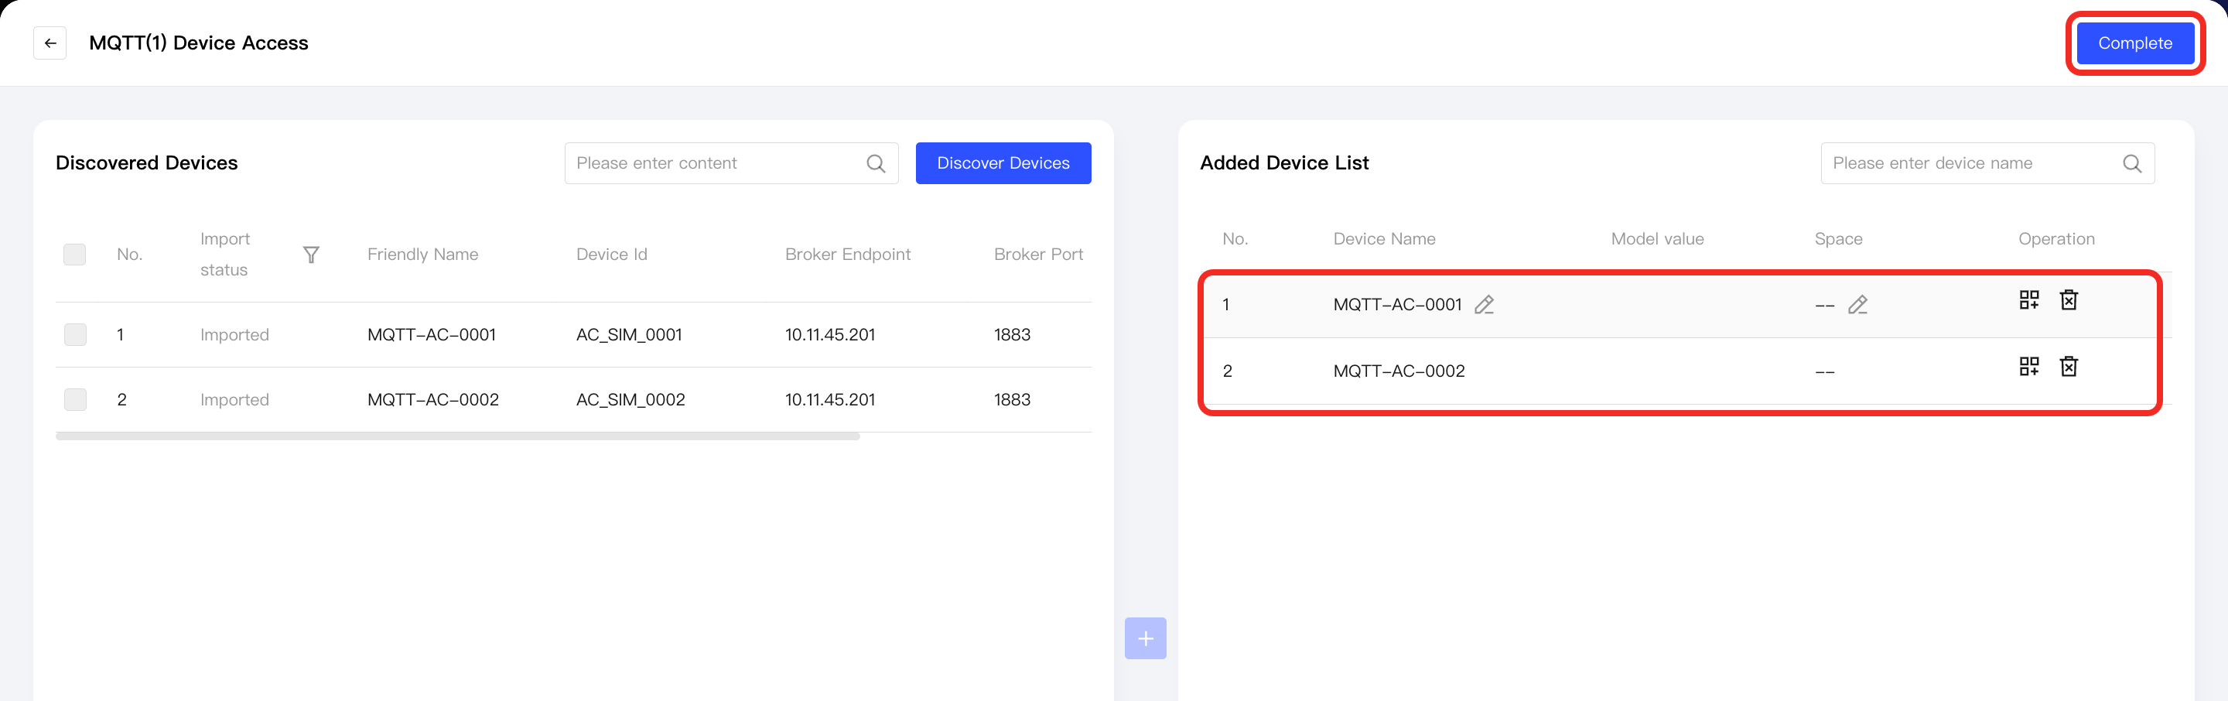Click the Device Id column header

coord(611,255)
